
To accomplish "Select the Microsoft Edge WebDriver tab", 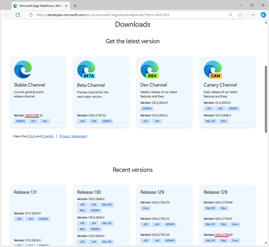I will 41,6.
